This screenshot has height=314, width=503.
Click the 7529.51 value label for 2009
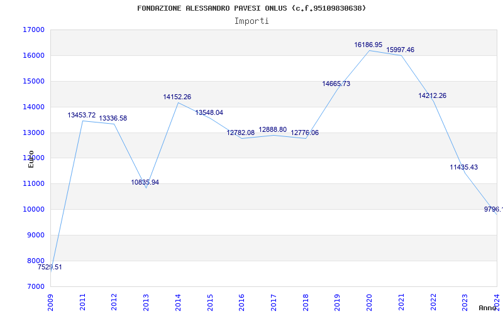(50, 268)
